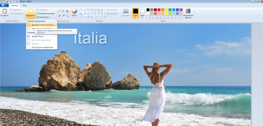Toggle Прозрачное выделение option
263x126 pixels.
coord(42,47)
